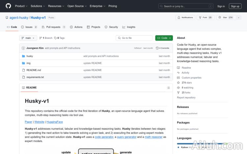The width and height of the screenshot is (247, 154).
Task: Click the Go to file field
Action: point(134,38)
